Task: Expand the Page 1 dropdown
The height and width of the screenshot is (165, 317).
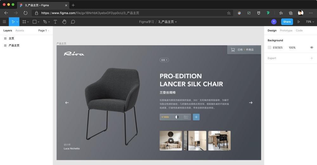Action: click(44, 30)
